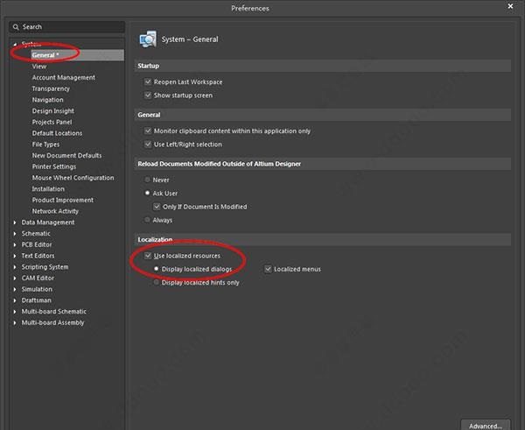Open Default Locations page
The width and height of the screenshot is (525, 430).
point(57,133)
